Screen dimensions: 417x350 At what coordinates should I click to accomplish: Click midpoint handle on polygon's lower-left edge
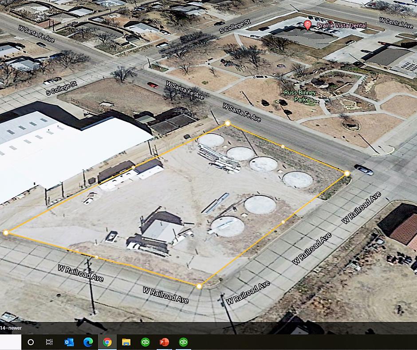[97, 257]
